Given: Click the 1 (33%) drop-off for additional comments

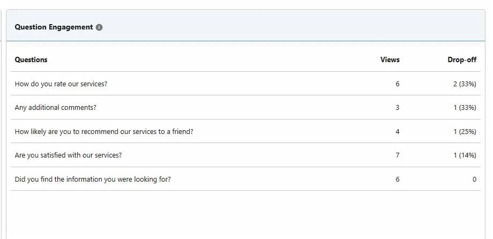Looking at the screenshot, I should click(465, 108).
